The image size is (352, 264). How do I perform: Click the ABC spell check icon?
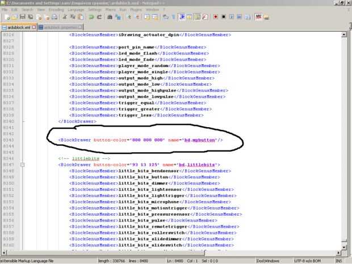pos(258,17)
